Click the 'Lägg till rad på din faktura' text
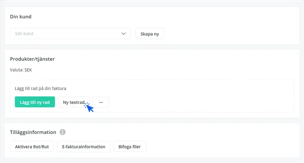The image size is (304, 163). point(41,88)
